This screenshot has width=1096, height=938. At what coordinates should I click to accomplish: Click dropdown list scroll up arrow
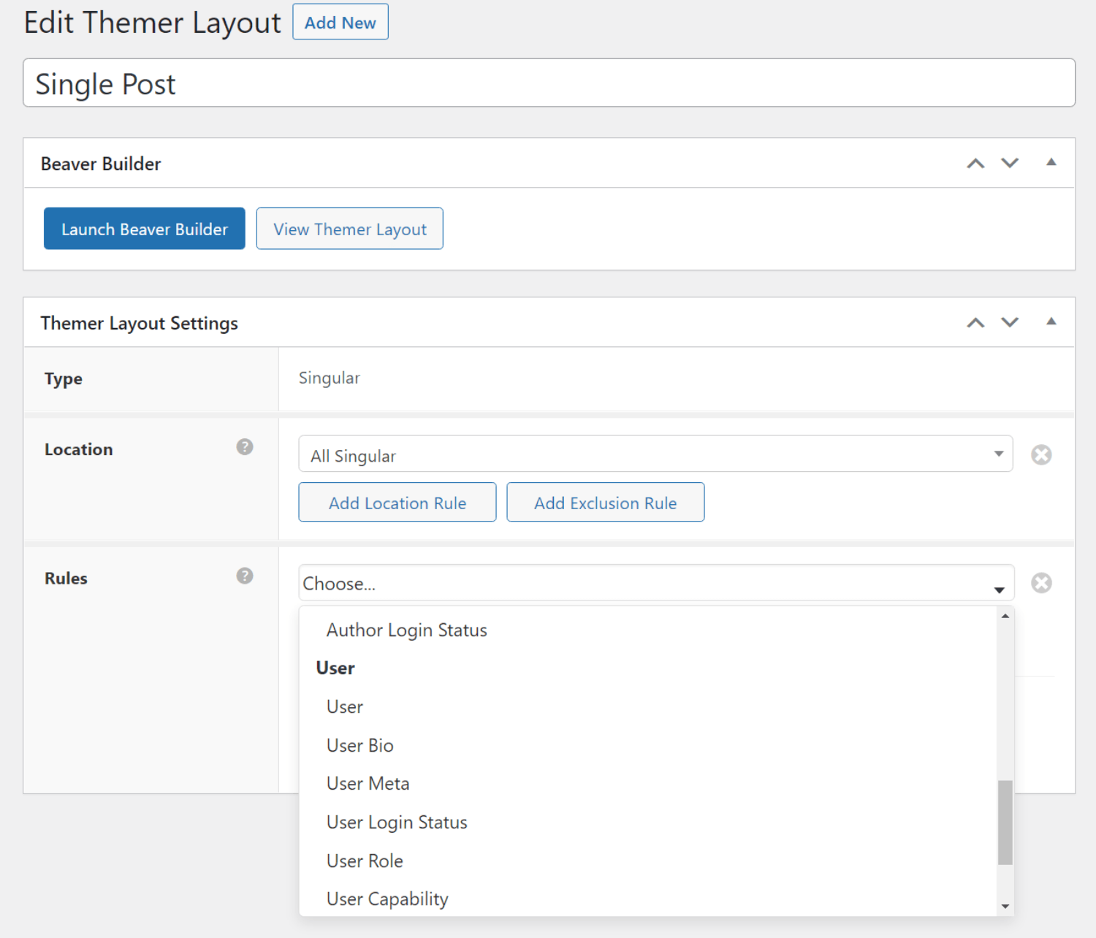[1005, 616]
